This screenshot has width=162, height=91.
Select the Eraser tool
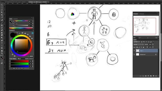pos(2,30)
